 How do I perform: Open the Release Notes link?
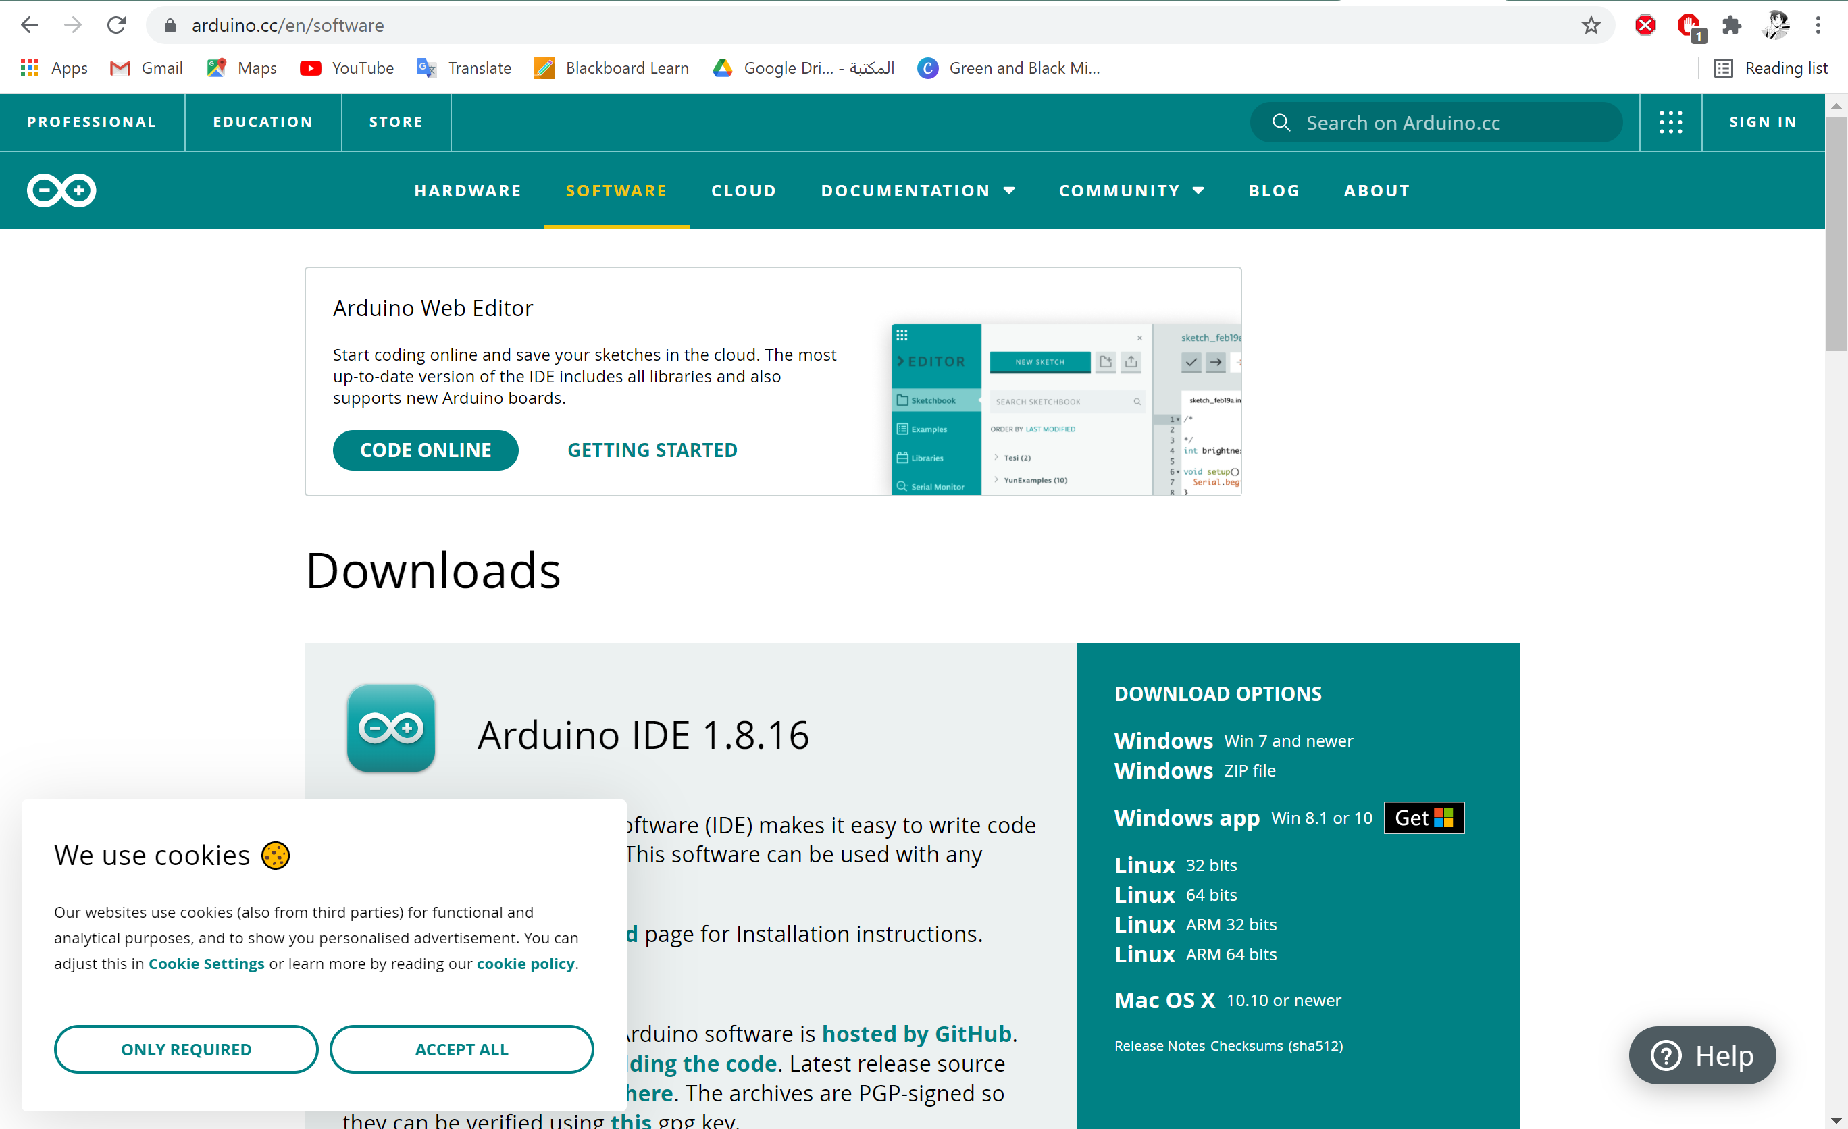[1160, 1046]
